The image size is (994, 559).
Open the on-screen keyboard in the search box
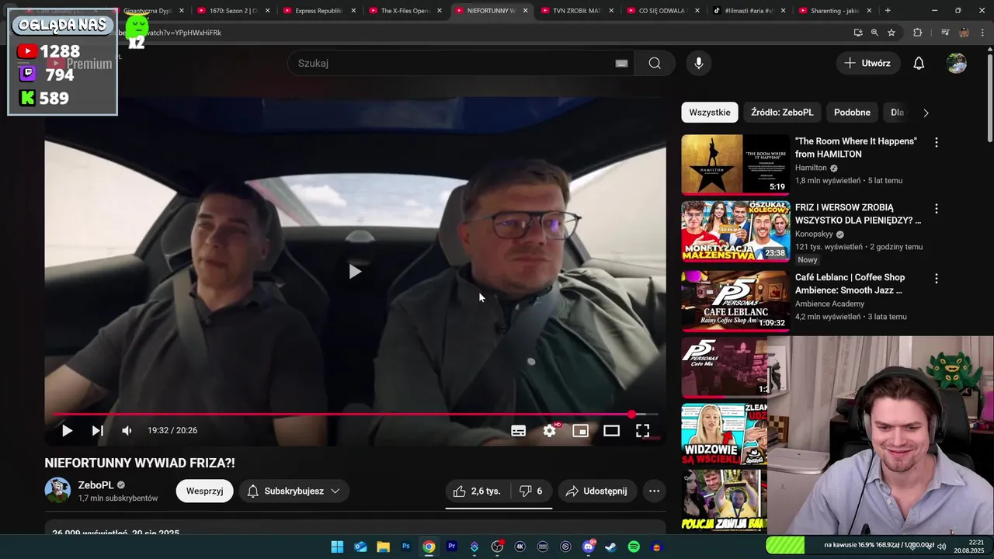tap(621, 64)
